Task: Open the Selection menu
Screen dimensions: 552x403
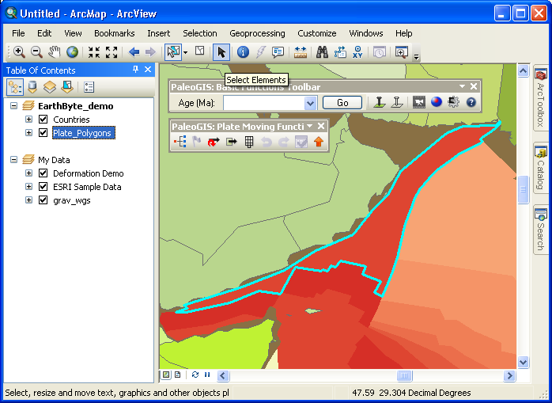Action: pyautogui.click(x=200, y=33)
